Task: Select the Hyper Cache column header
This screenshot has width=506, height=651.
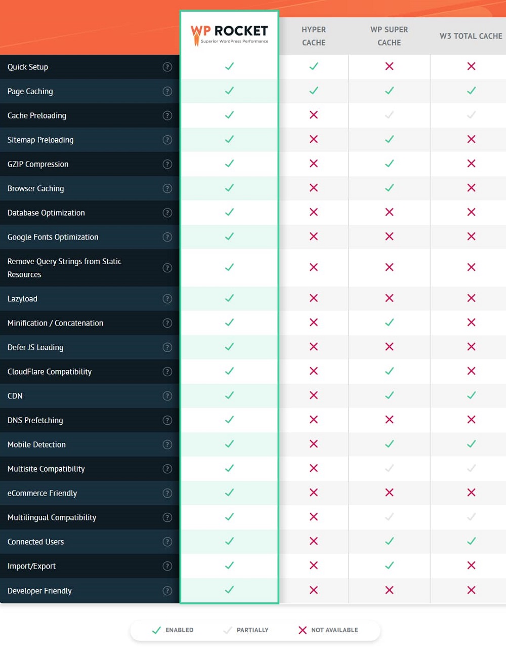Action: click(314, 36)
